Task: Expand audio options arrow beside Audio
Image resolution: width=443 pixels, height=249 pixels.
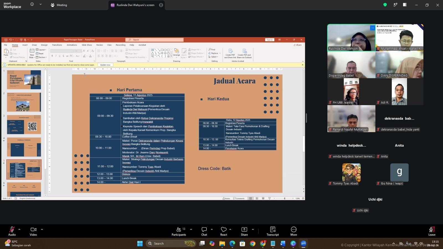Action: (x=19, y=229)
